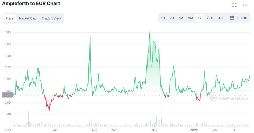Switch to the Market Cap tab
This screenshot has width=254, height=133.
tap(28, 18)
